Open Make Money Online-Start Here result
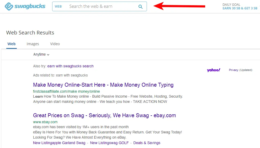The image size is (260, 148). tap(103, 85)
